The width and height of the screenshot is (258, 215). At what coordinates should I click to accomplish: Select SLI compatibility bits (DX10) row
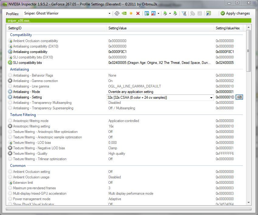coord(125,57)
